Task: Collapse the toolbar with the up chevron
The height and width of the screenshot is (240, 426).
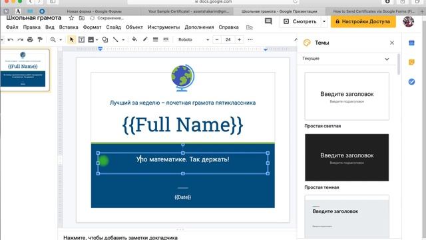Action: click(x=296, y=40)
